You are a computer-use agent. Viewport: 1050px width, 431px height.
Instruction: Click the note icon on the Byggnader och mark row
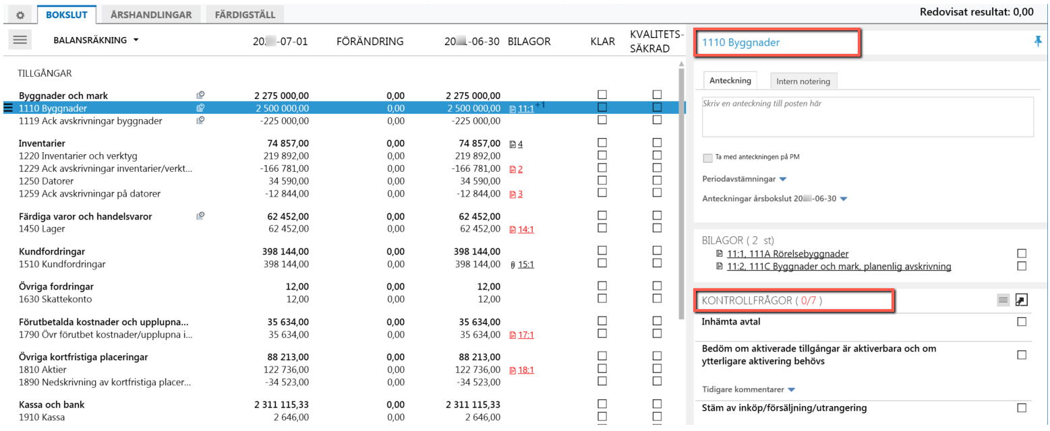(200, 96)
